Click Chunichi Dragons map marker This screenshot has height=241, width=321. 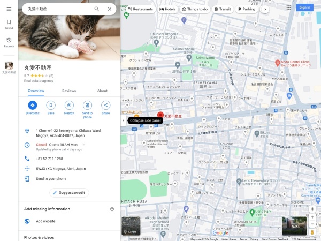[x=156, y=43]
